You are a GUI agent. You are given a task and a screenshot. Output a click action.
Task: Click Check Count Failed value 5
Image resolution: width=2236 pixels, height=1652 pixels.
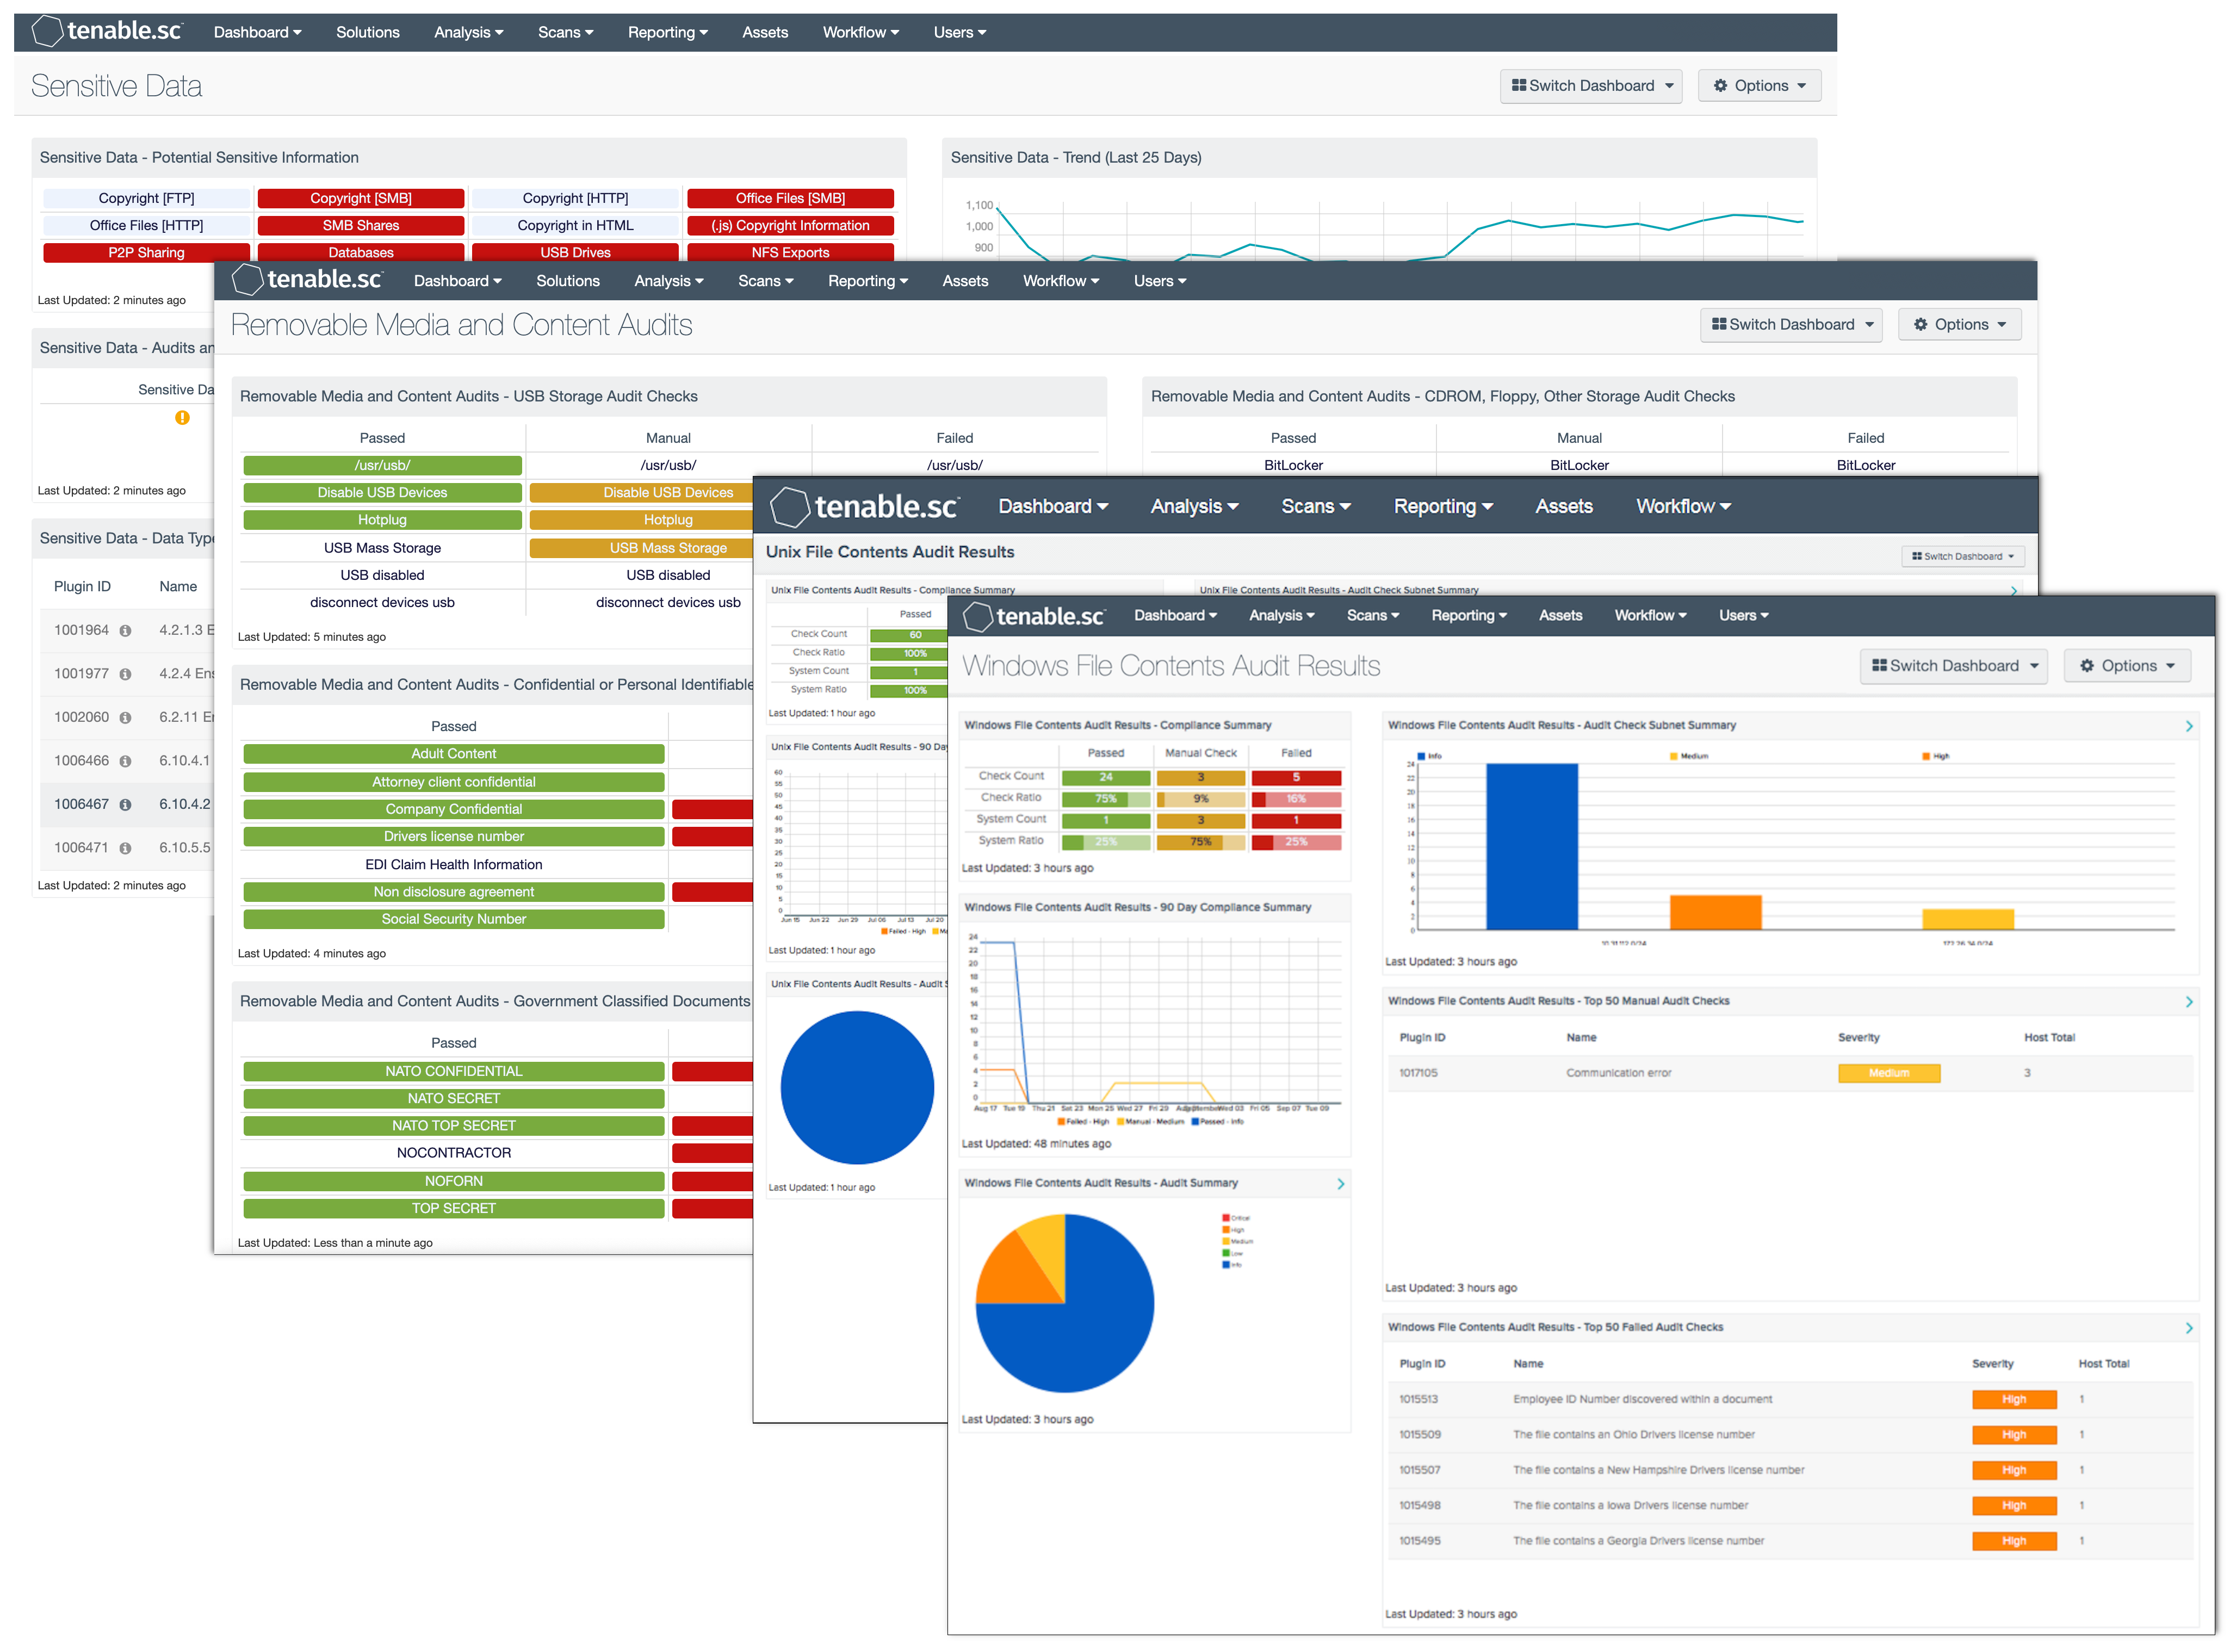point(1297,778)
